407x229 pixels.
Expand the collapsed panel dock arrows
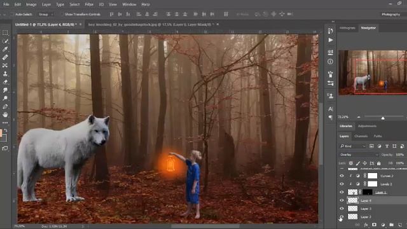click(x=333, y=22)
